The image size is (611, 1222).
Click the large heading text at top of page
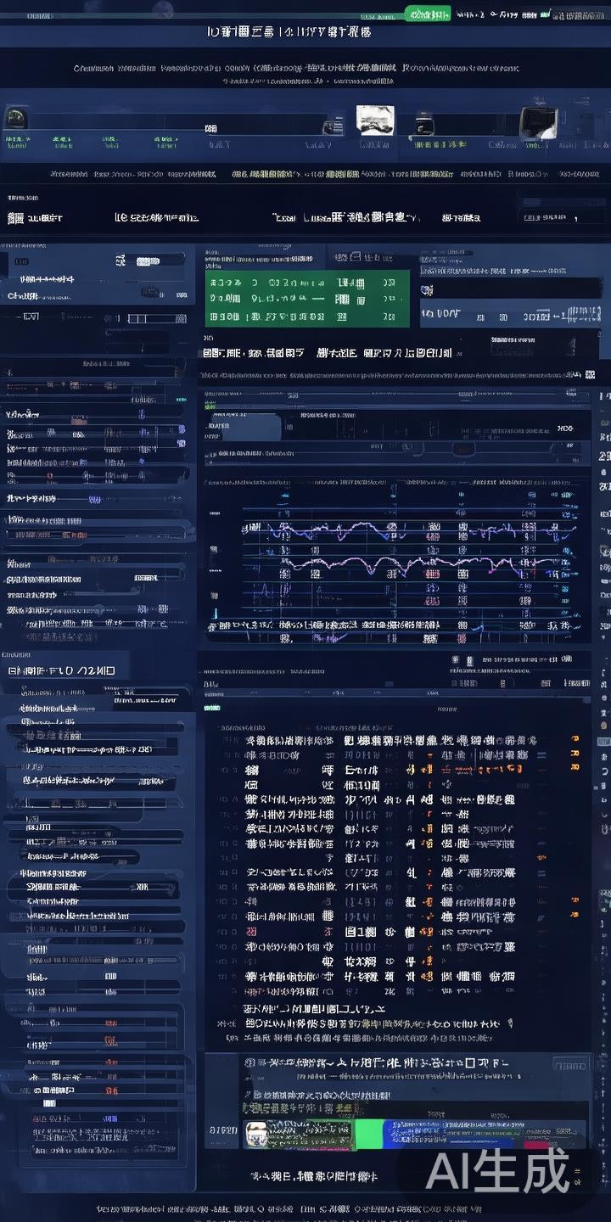point(289,32)
